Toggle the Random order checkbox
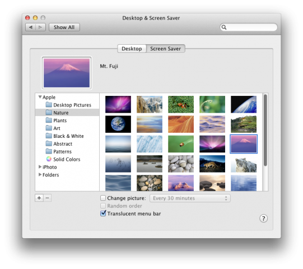The height and width of the screenshot is (269, 303). point(103,206)
